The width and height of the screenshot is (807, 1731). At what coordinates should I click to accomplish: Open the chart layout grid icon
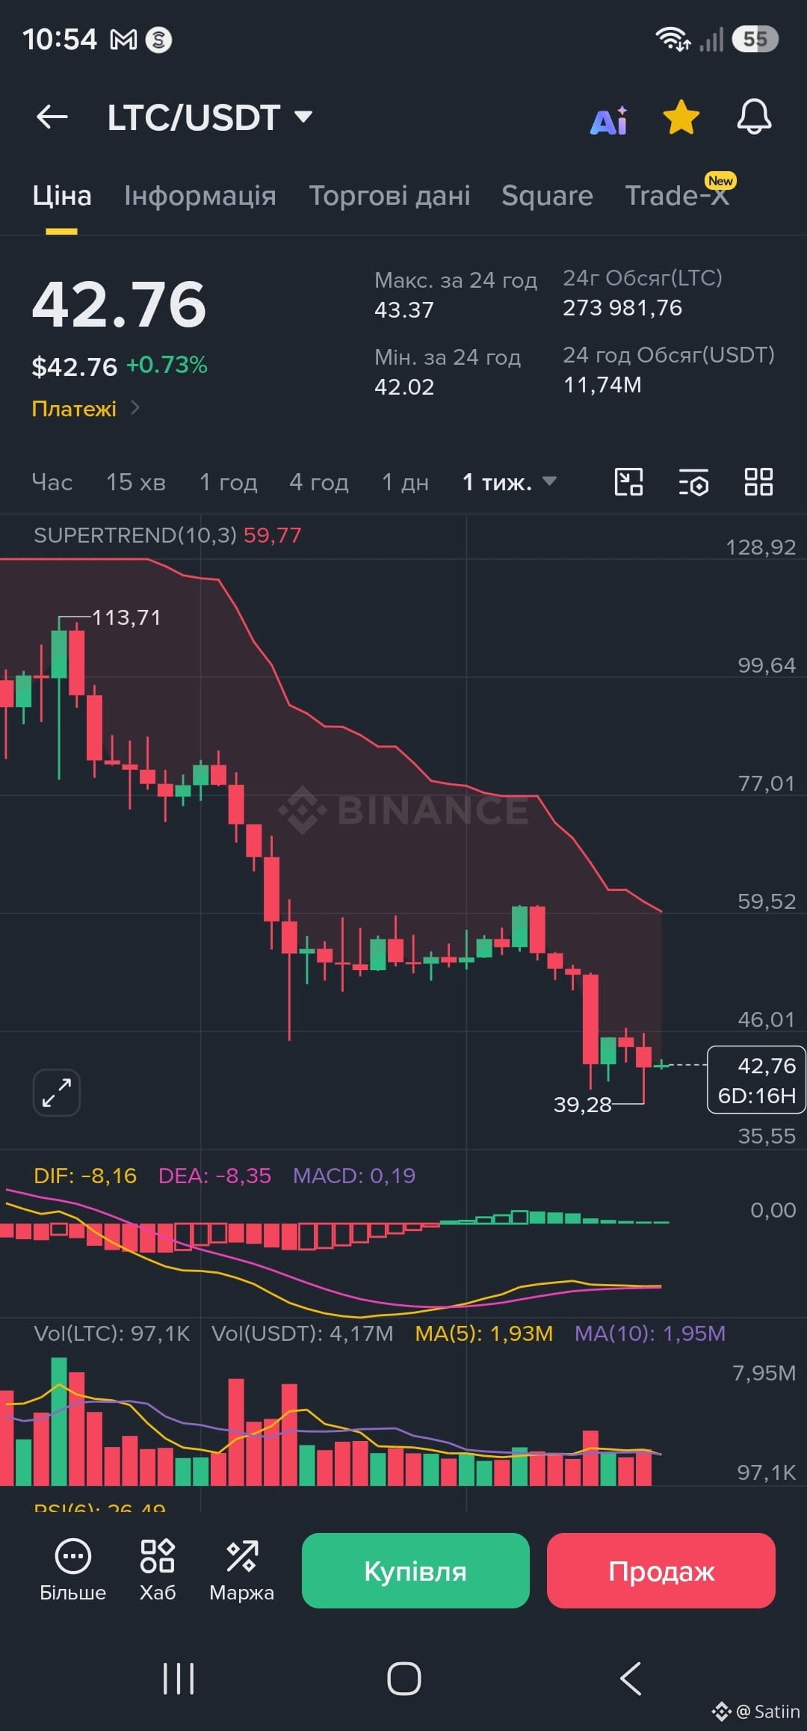point(758,482)
